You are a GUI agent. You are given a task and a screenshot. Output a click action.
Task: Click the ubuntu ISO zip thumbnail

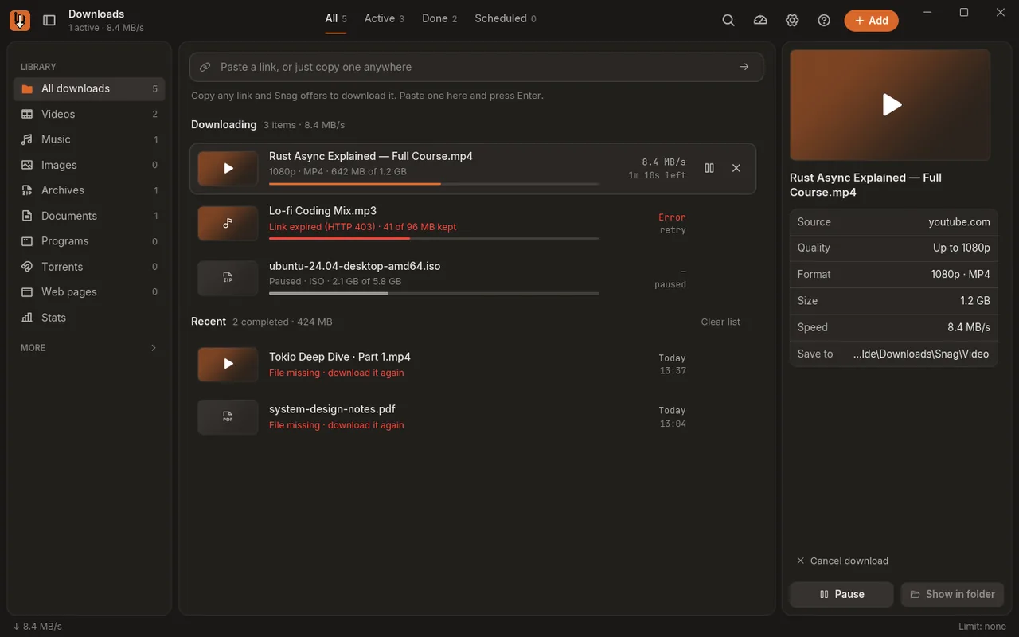pos(228,278)
